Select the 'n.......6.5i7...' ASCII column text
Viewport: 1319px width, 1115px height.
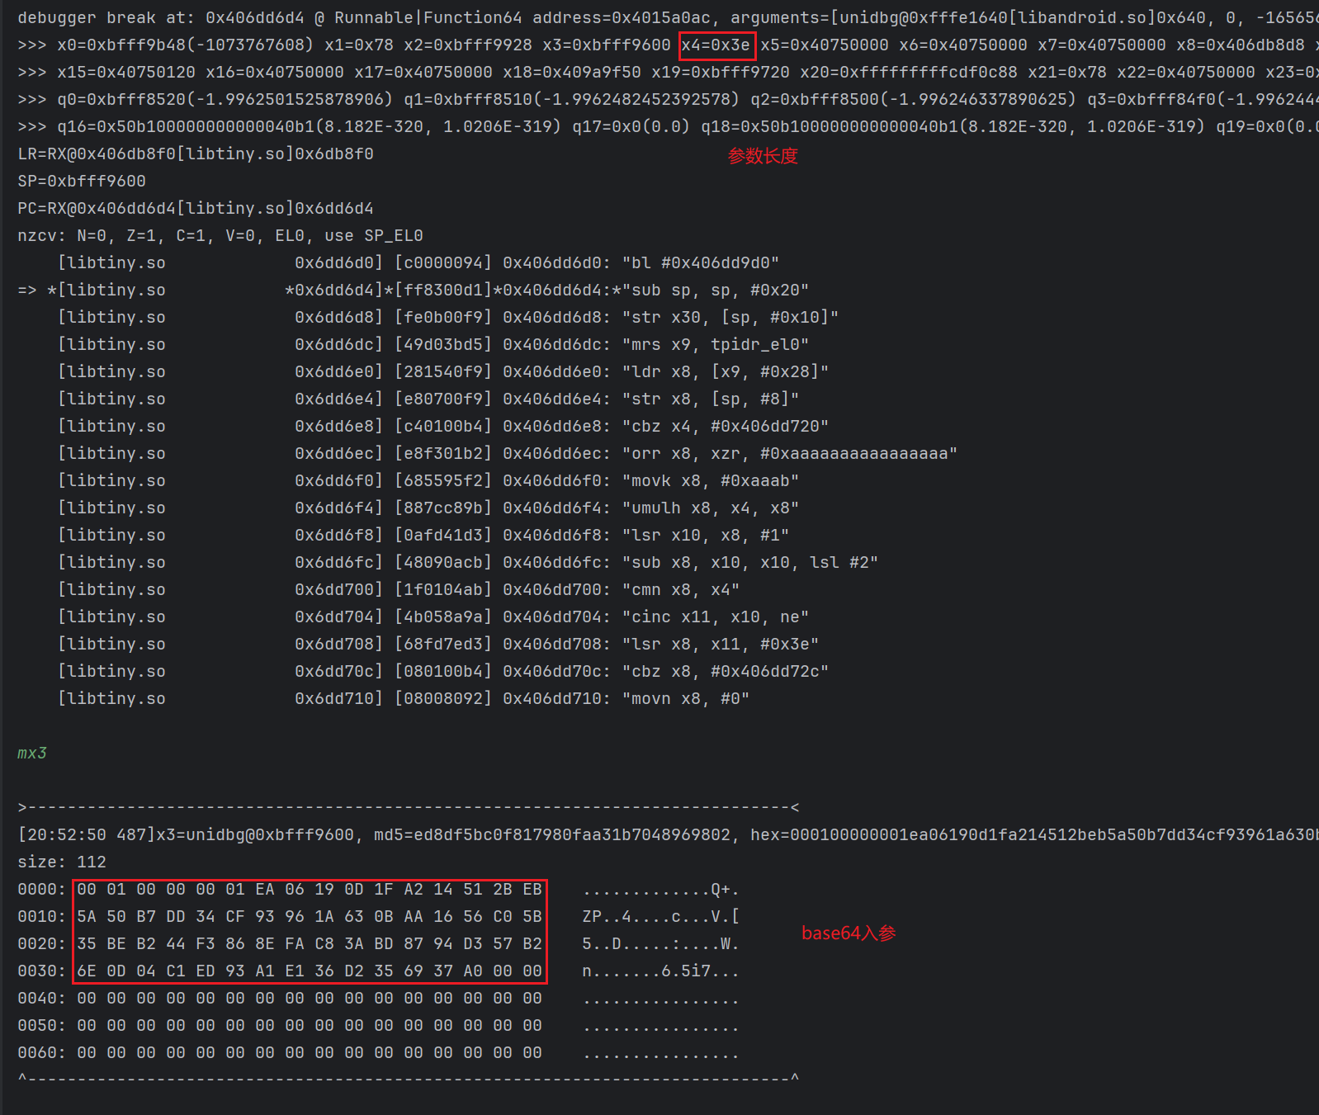pyautogui.click(x=661, y=971)
